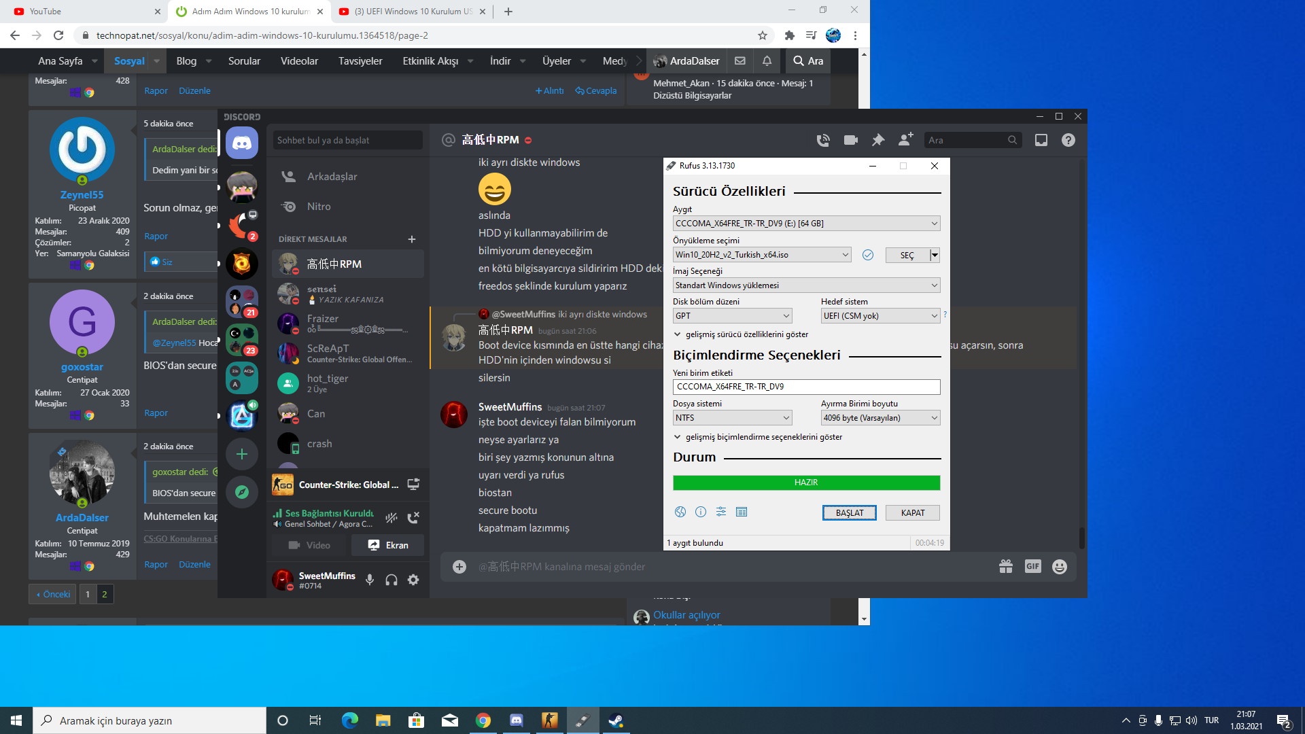The image size is (1305, 734).
Task: Open Steam from taskbar
Action: click(616, 720)
